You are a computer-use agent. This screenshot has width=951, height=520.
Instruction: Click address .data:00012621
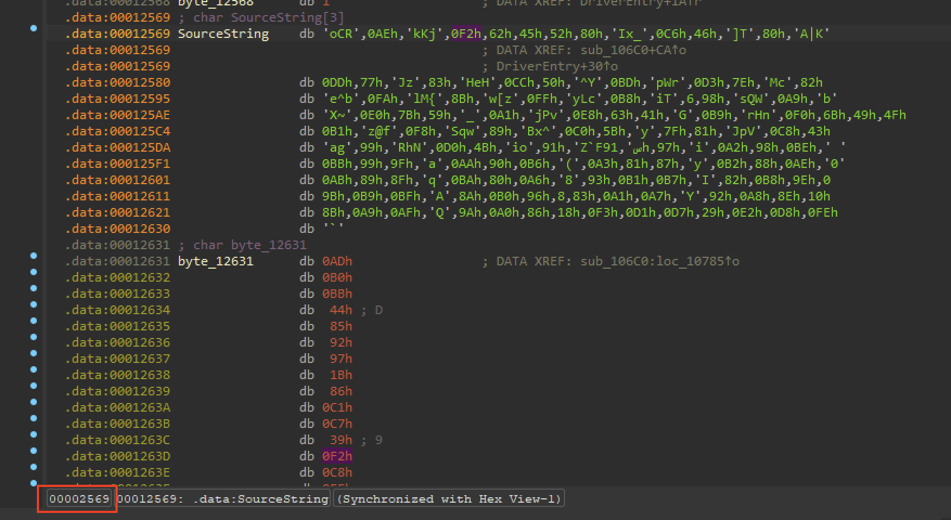pos(118,212)
